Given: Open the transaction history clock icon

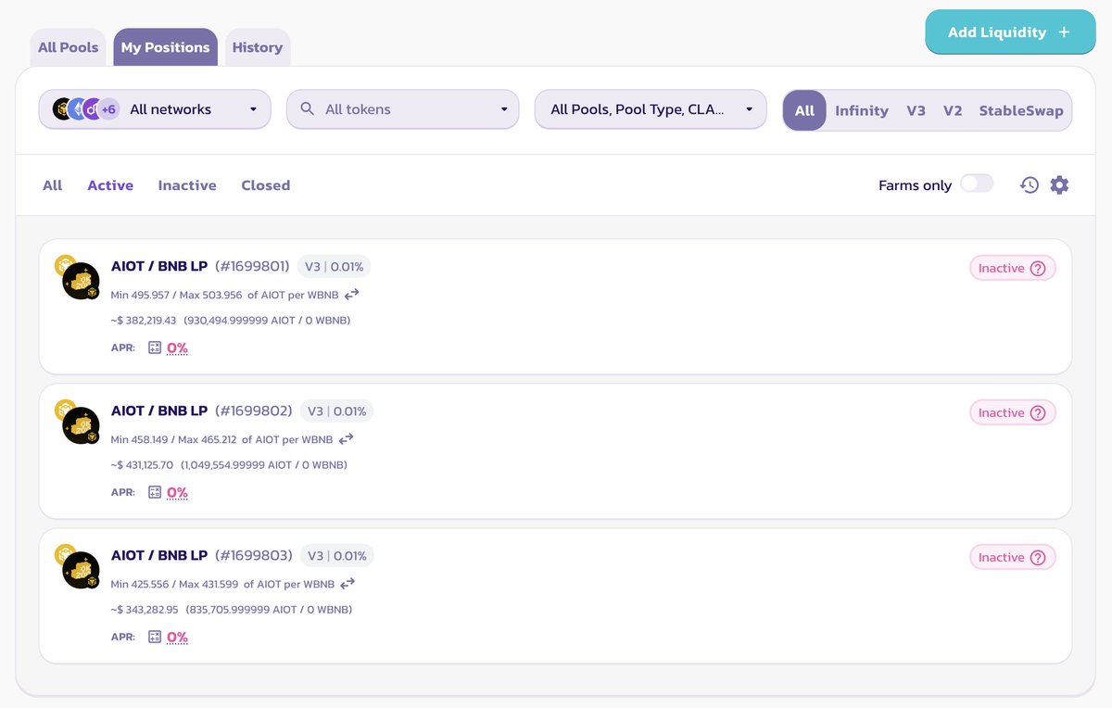Looking at the screenshot, I should tap(1029, 185).
